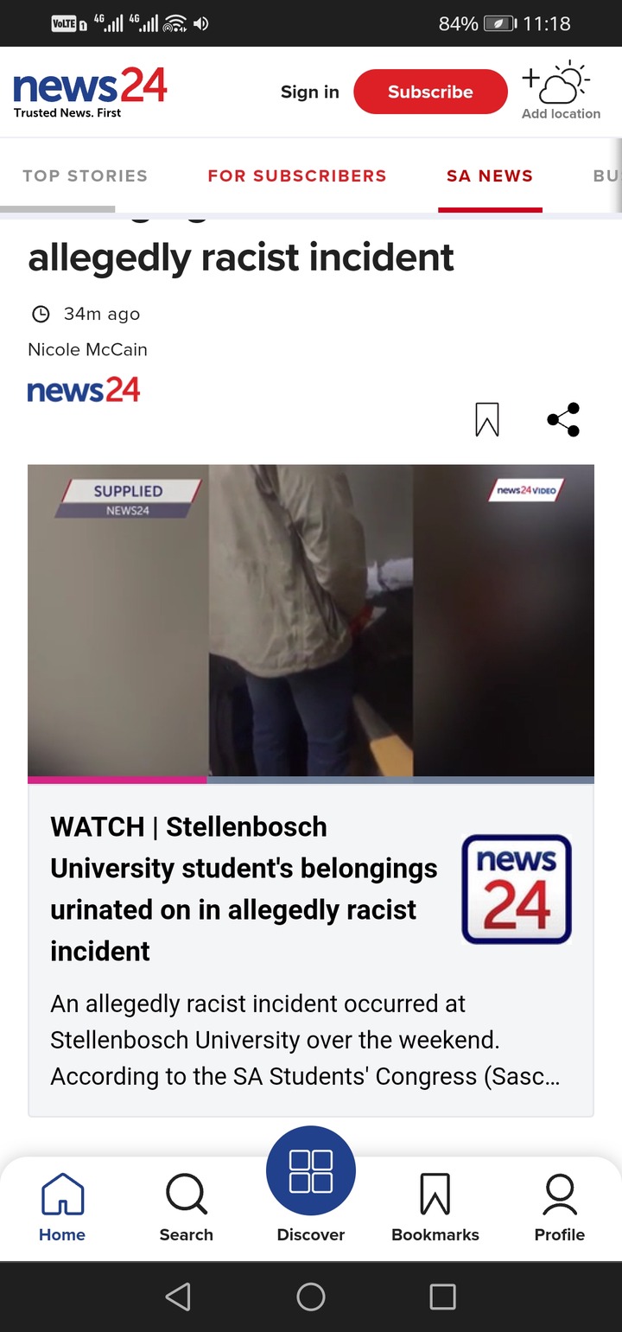Viewport: 622px width, 1332px height.
Task: Go to Bookmarks in bottom navigation
Action: (x=435, y=1208)
